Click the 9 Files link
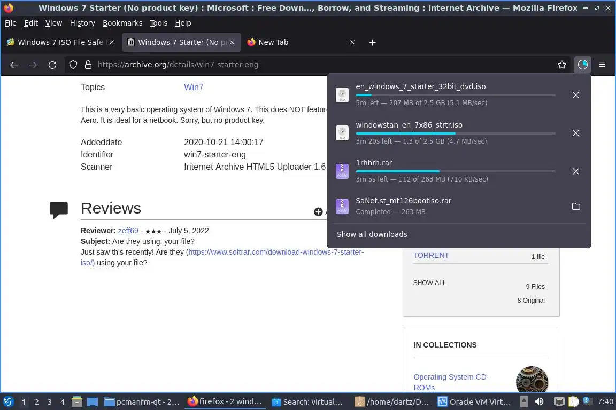Image resolution: width=616 pixels, height=410 pixels. click(535, 287)
